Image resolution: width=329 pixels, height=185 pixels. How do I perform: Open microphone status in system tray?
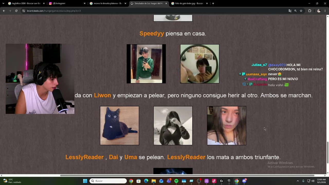303,181
